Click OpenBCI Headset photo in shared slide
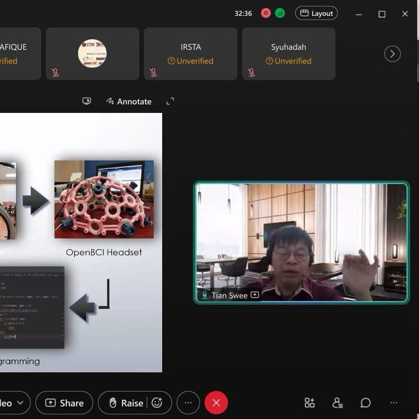 104,200
